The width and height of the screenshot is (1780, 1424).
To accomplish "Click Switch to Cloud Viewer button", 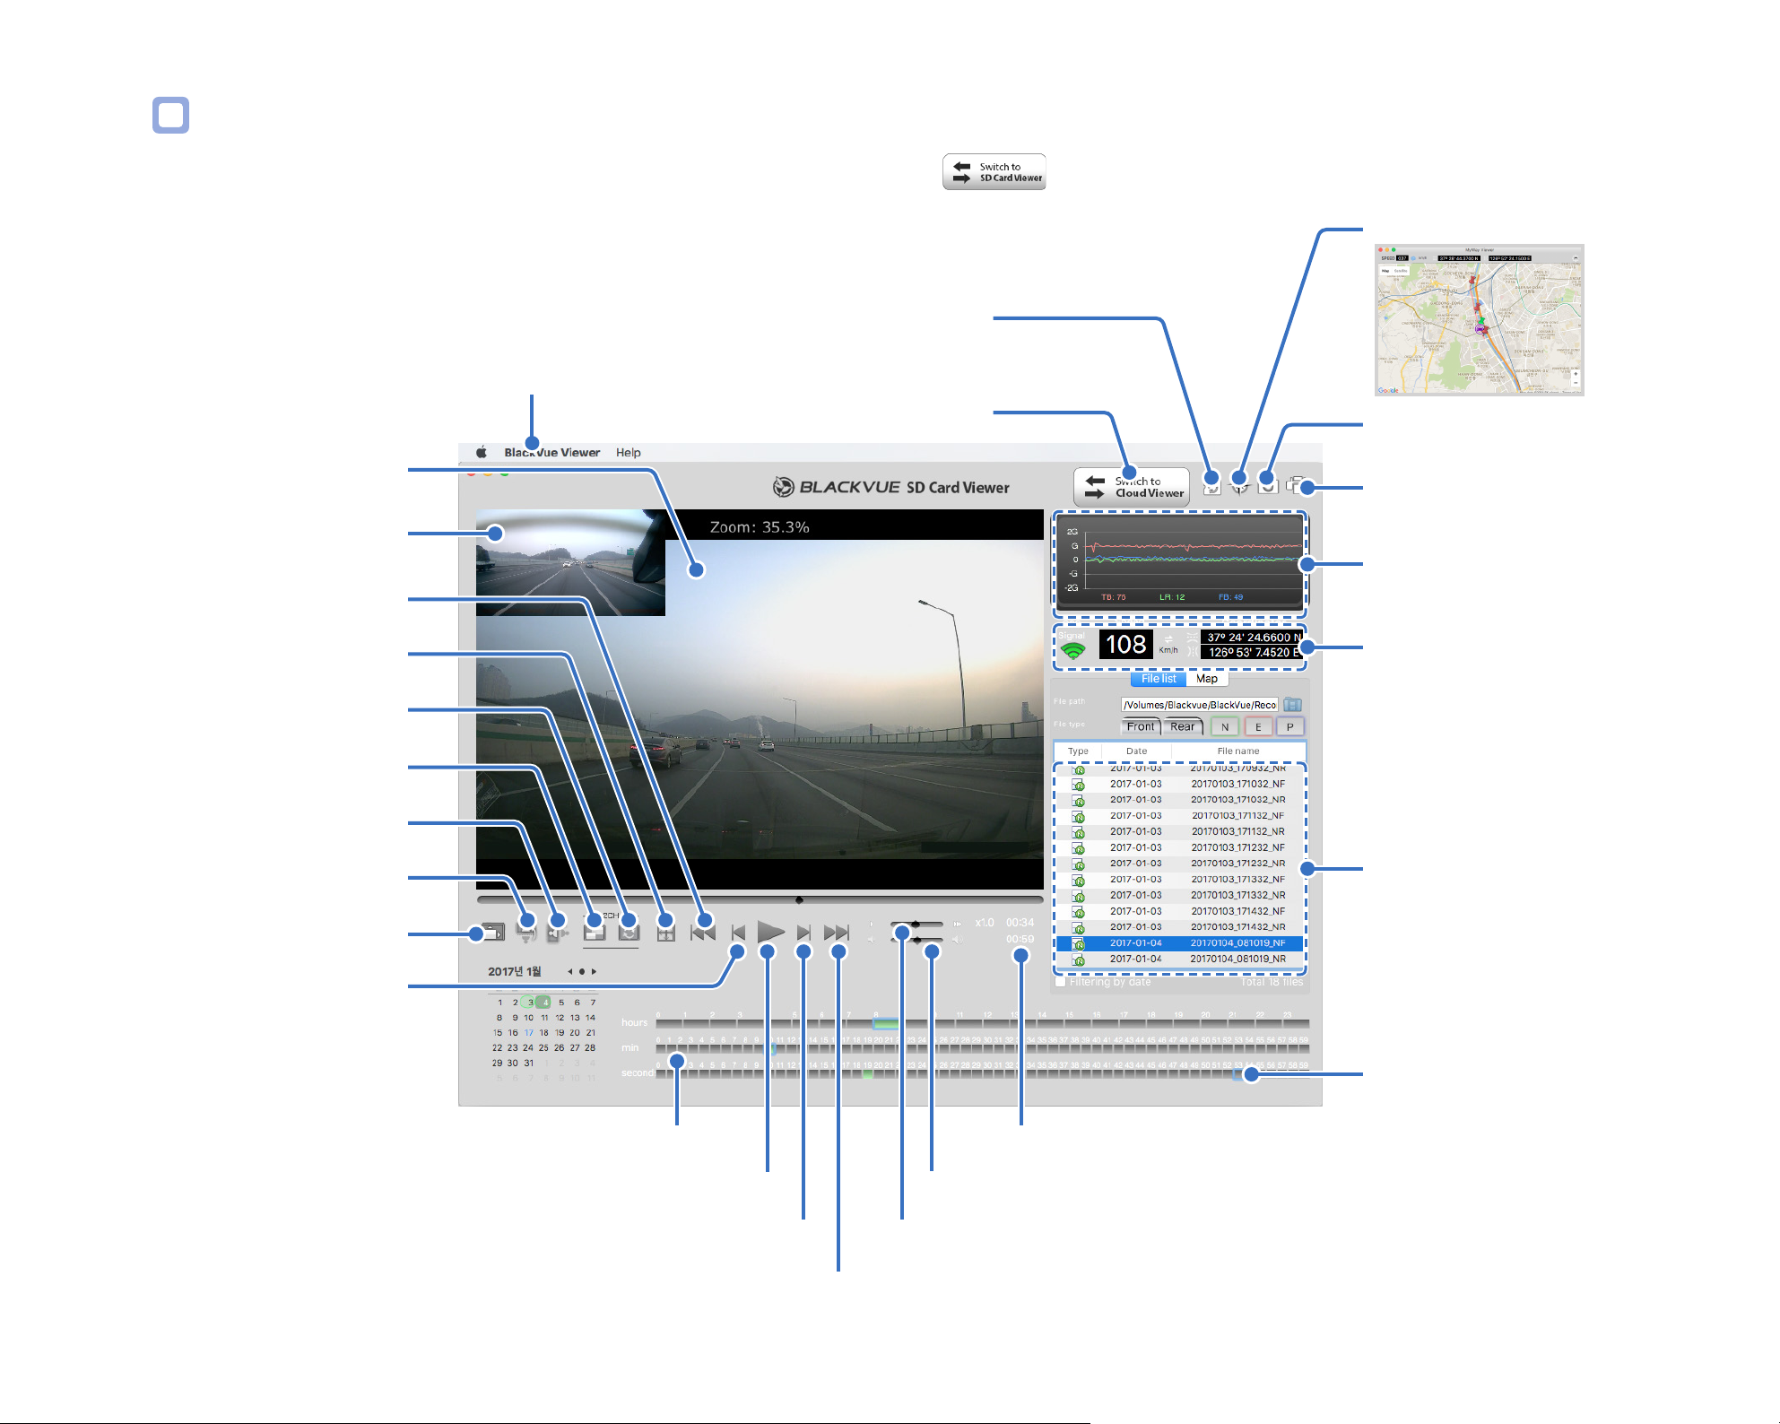I will click(1132, 487).
